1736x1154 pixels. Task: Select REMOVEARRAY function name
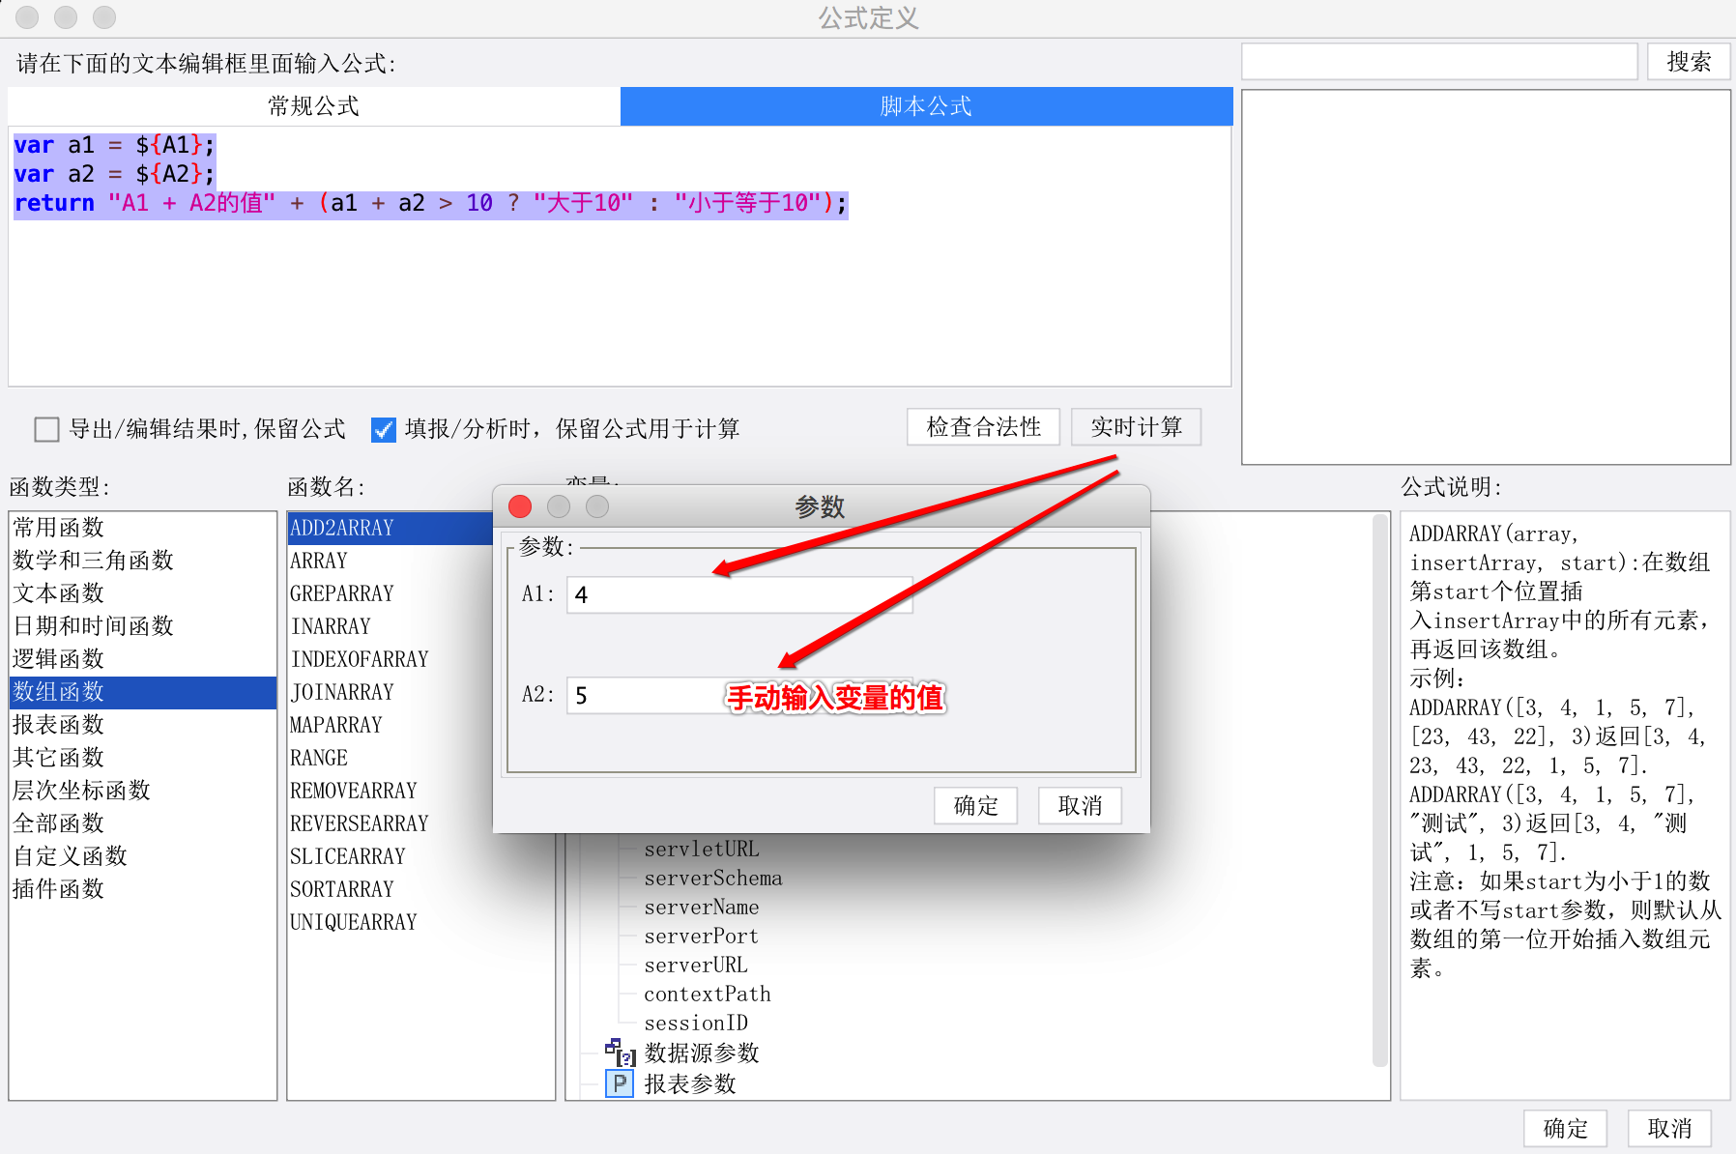(x=391, y=791)
